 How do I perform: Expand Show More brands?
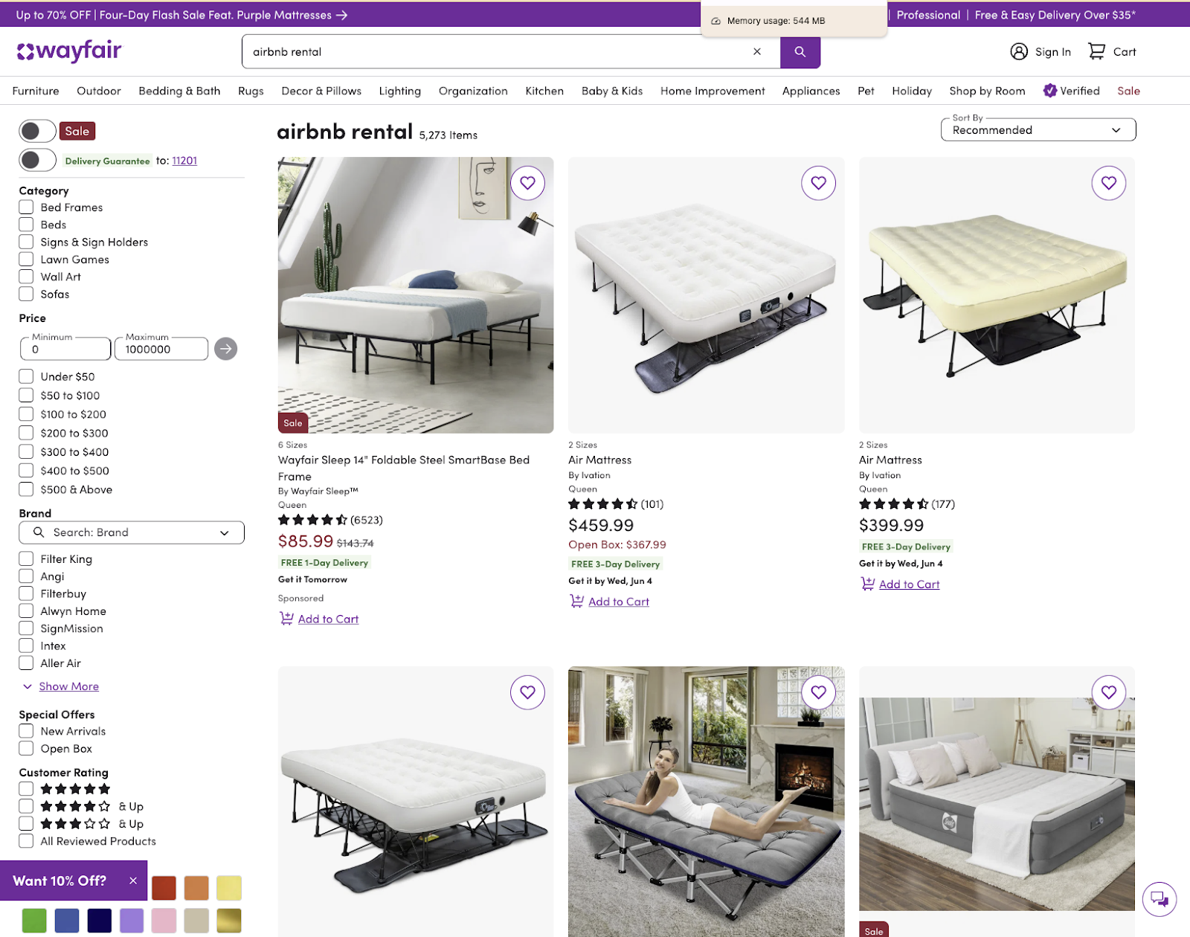[x=68, y=686]
